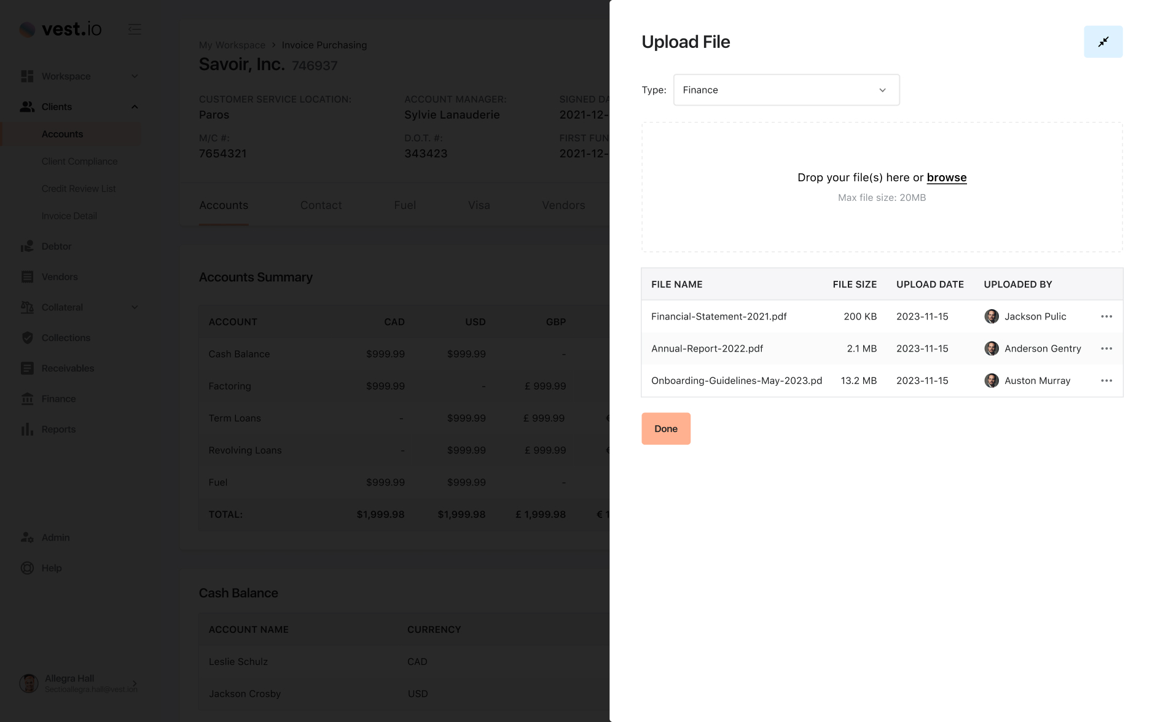This screenshot has width=1155, height=722.
Task: Open options for Annual-Report-2022.pdf row
Action: tap(1106, 348)
